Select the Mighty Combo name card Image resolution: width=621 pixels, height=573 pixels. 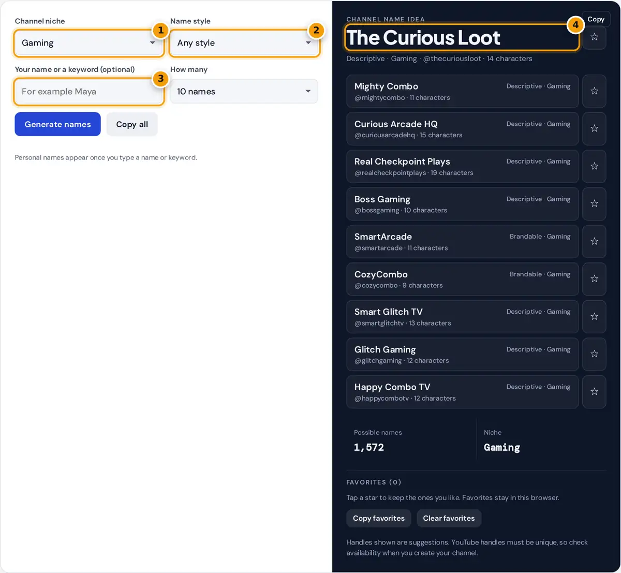pyautogui.click(x=463, y=91)
